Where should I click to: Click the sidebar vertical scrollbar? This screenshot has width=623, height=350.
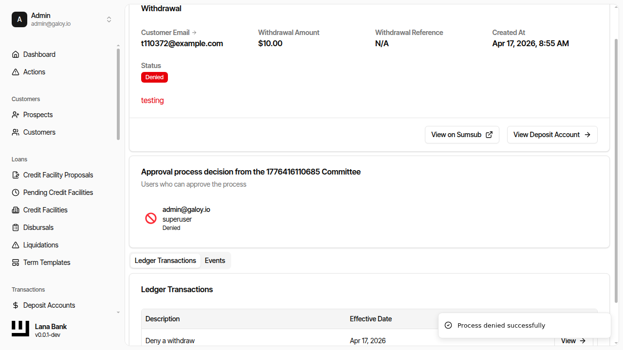[118, 92]
